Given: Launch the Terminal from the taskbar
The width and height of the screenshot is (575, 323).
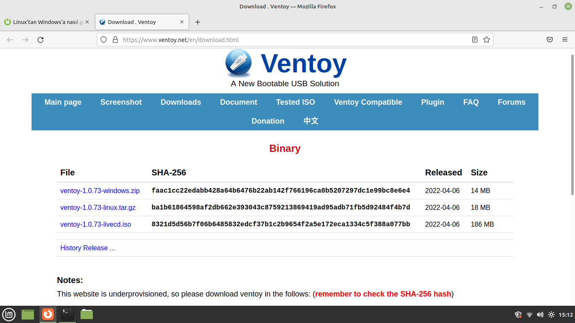Looking at the screenshot, I should [x=67, y=314].
